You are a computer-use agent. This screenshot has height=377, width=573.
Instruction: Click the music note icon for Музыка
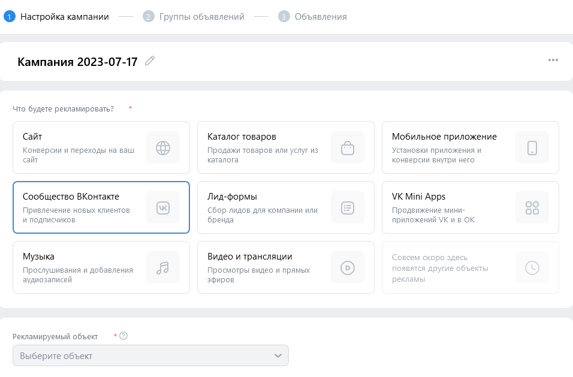click(x=163, y=267)
